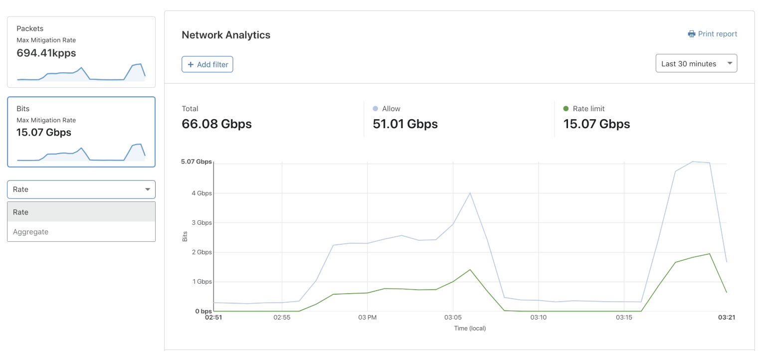Image resolution: width=761 pixels, height=358 pixels.
Task: Click the printer icon beside Print report
Action: point(691,34)
